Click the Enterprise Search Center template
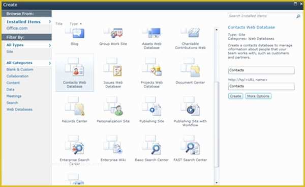305x187 pixels. tap(75, 150)
